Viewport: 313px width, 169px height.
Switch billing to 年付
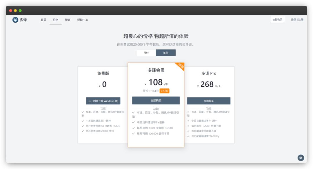coord(166,52)
